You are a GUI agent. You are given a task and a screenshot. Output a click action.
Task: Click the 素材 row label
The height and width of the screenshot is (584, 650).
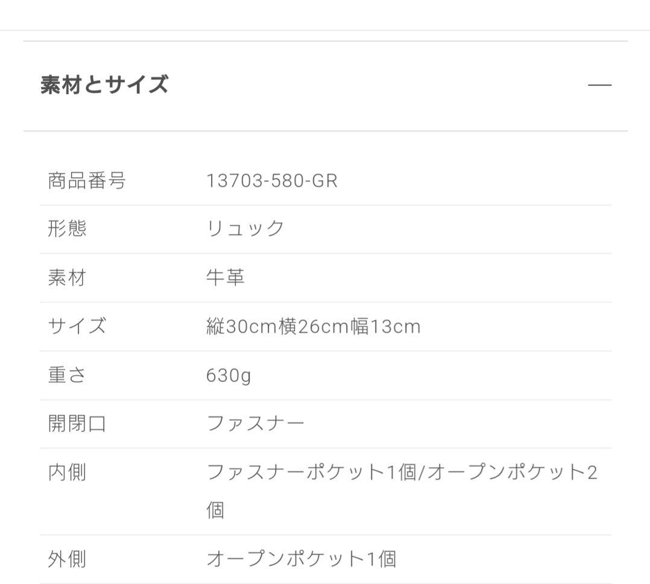click(x=67, y=278)
